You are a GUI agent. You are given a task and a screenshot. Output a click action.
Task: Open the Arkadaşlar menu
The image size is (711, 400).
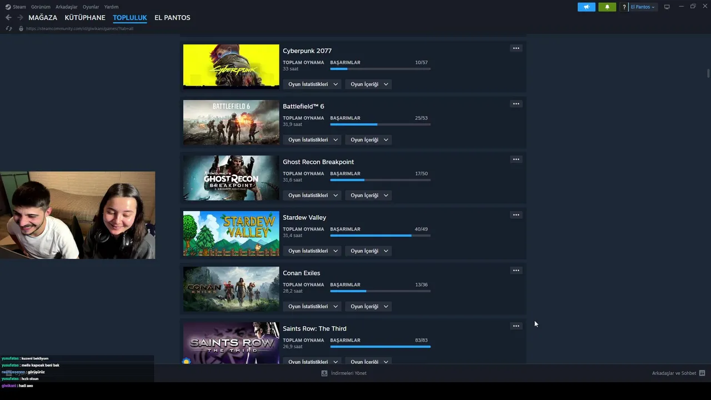point(67,7)
